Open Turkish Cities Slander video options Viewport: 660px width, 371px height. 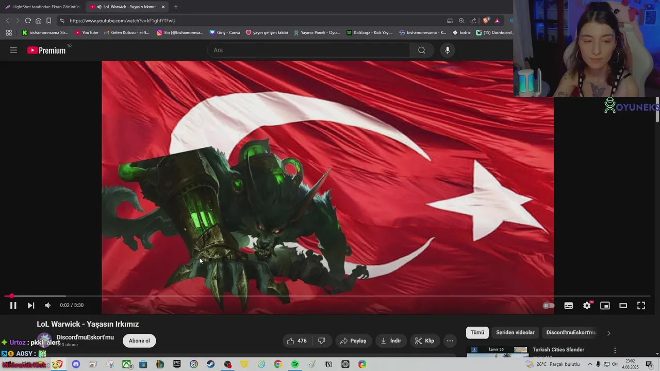pyautogui.click(x=615, y=350)
